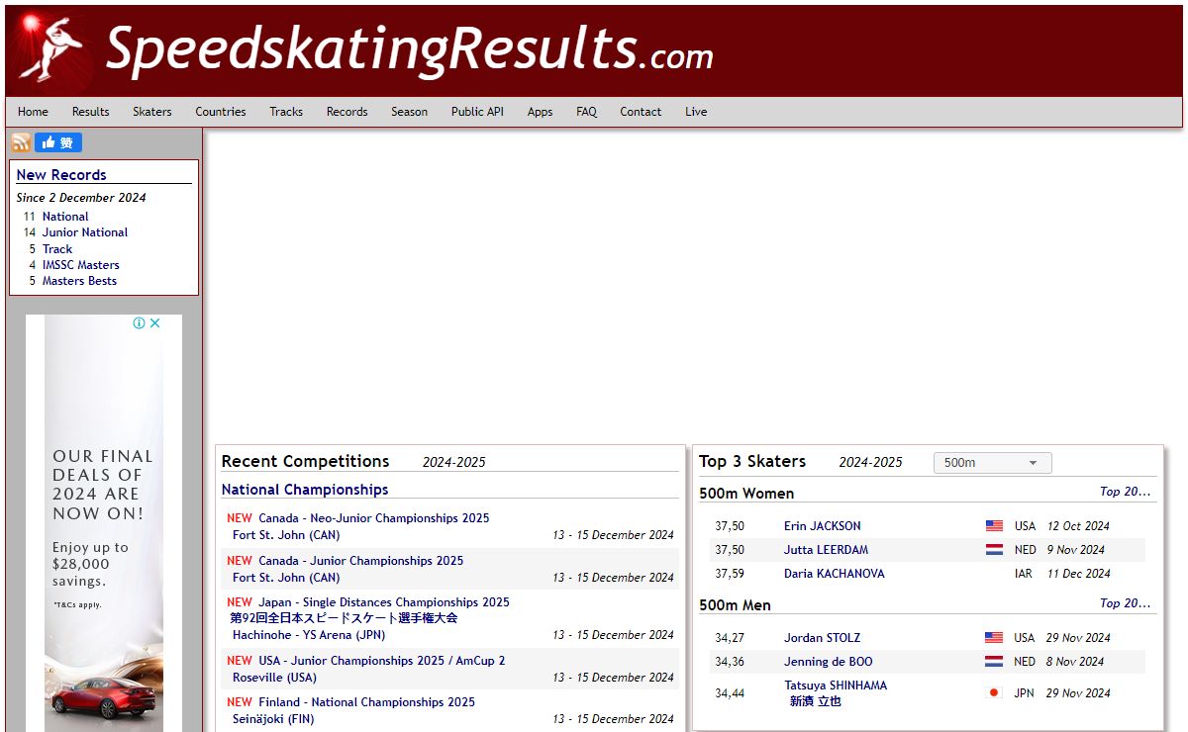
Task: Click the 37,59 time value
Action: click(x=730, y=574)
